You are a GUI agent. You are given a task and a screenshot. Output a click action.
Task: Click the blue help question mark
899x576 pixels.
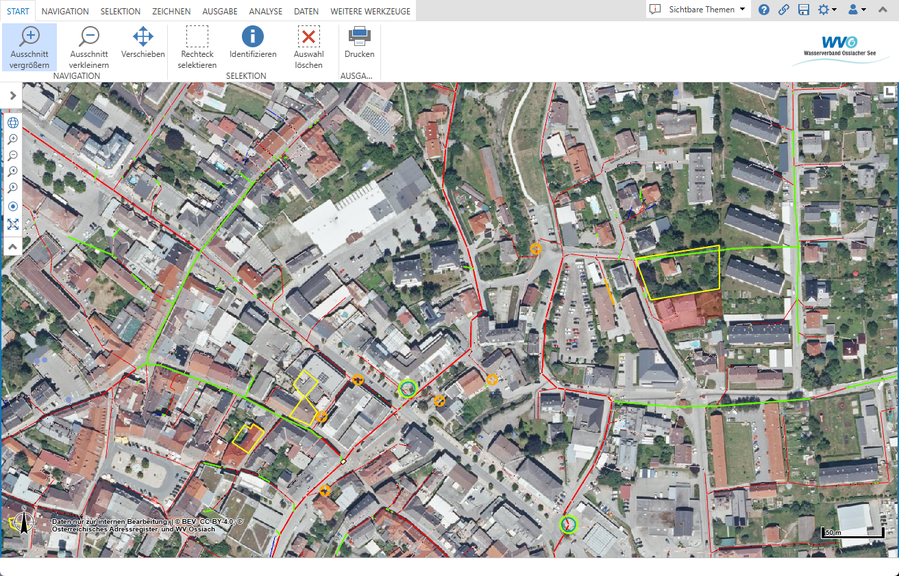pyautogui.click(x=764, y=10)
